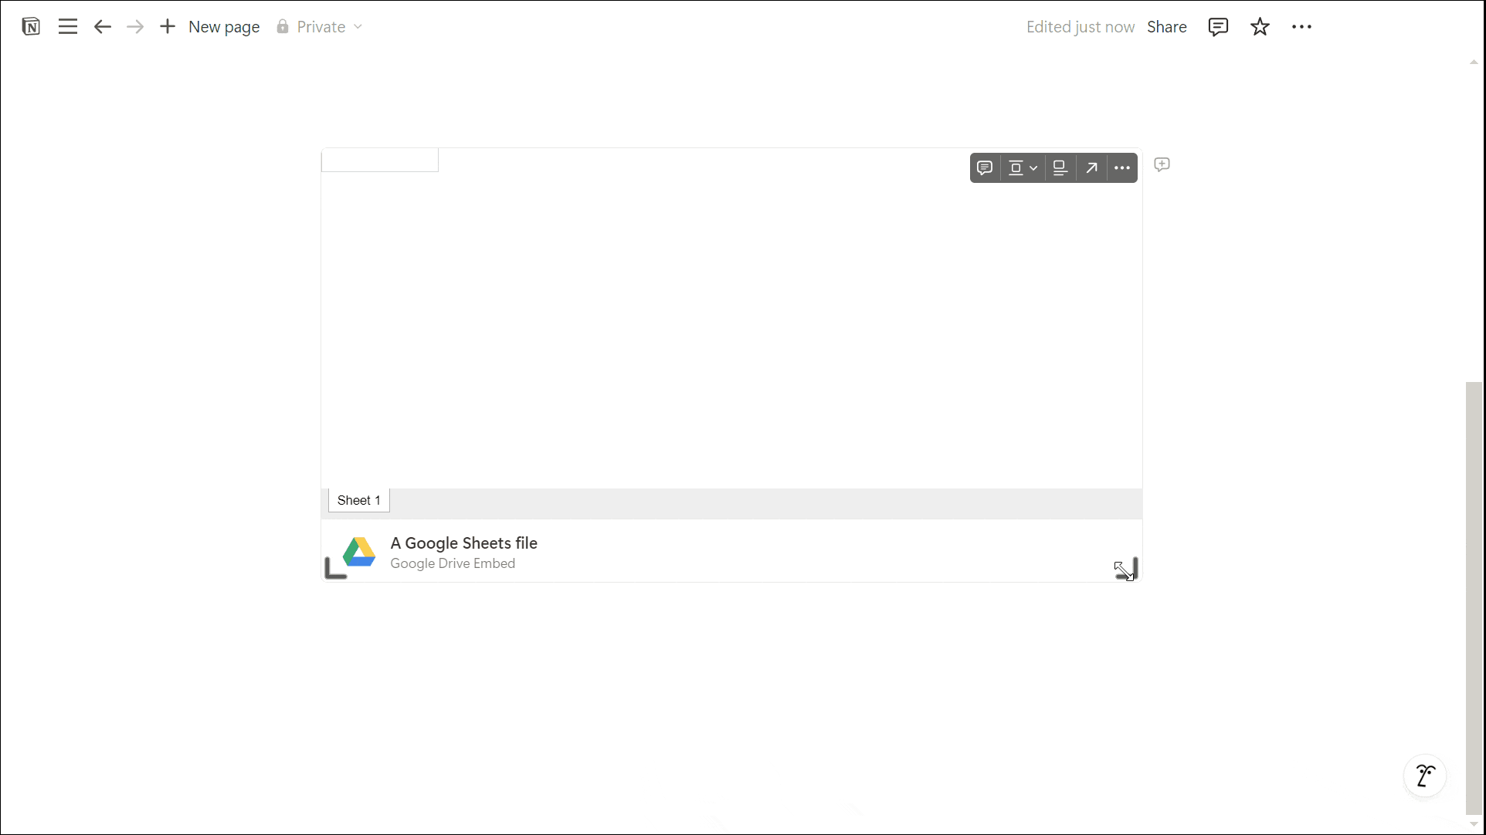
Task: Open the page comments panel
Action: pos(1218,27)
